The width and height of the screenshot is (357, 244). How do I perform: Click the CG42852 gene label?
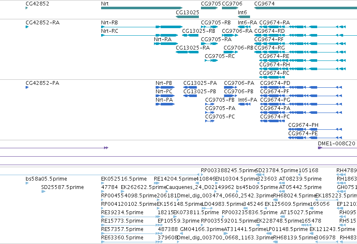tap(37, 4)
